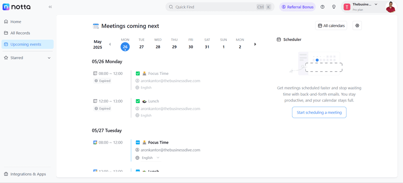Toggle the Monday Focus Time checkbox
Screen dimensions: 403x183
(138, 74)
